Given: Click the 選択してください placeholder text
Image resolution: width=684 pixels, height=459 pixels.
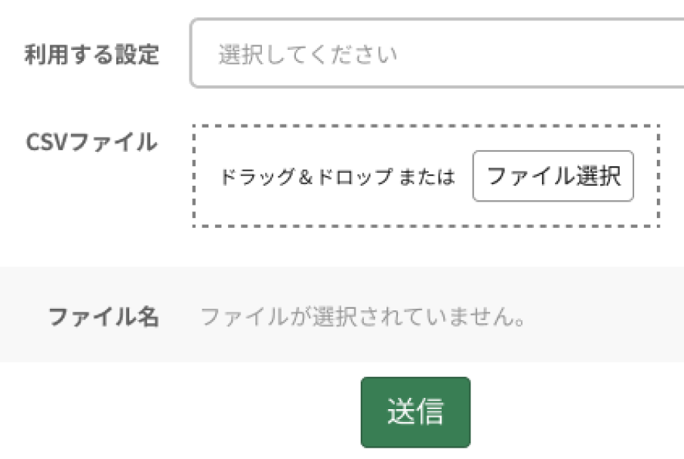Looking at the screenshot, I should 308,55.
